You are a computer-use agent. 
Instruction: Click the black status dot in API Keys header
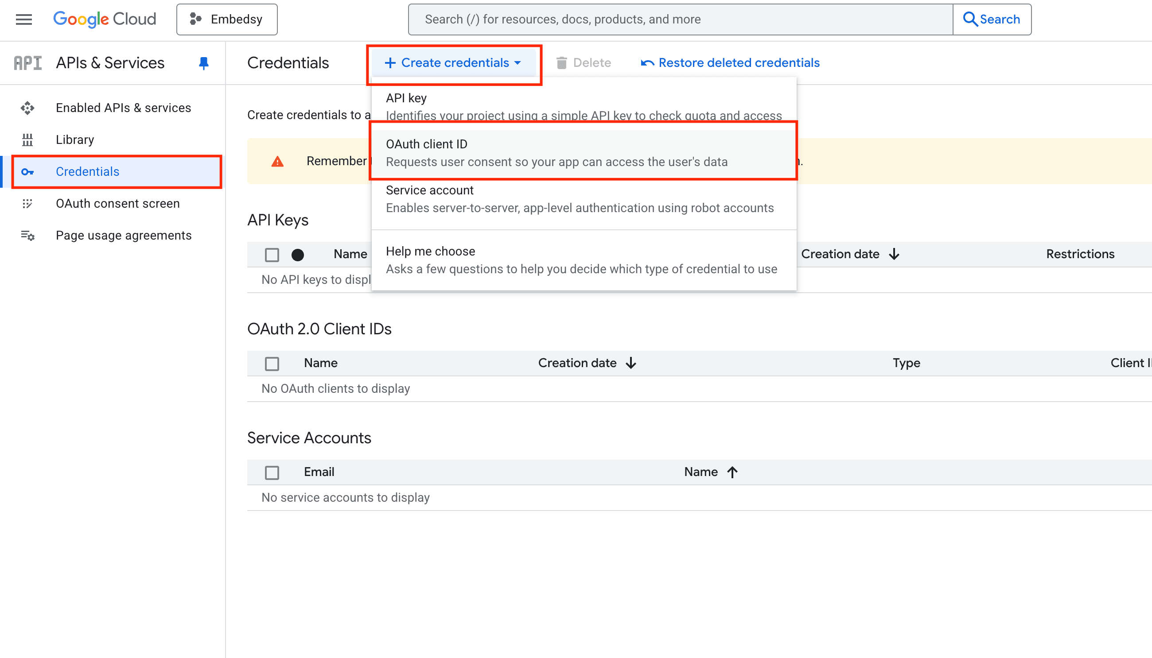point(297,255)
